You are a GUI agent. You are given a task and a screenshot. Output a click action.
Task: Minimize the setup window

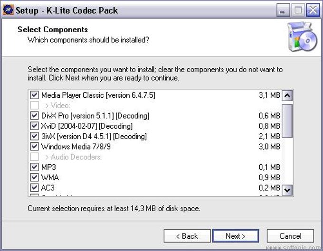[283, 10]
